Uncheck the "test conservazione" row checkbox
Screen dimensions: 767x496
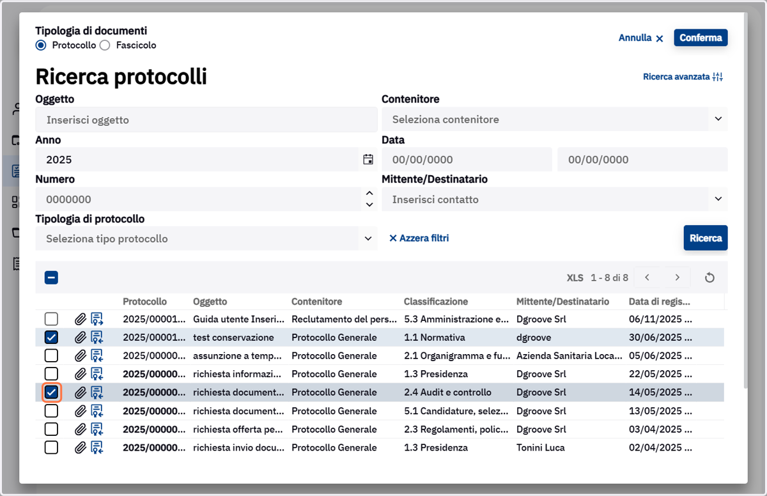[51, 337]
